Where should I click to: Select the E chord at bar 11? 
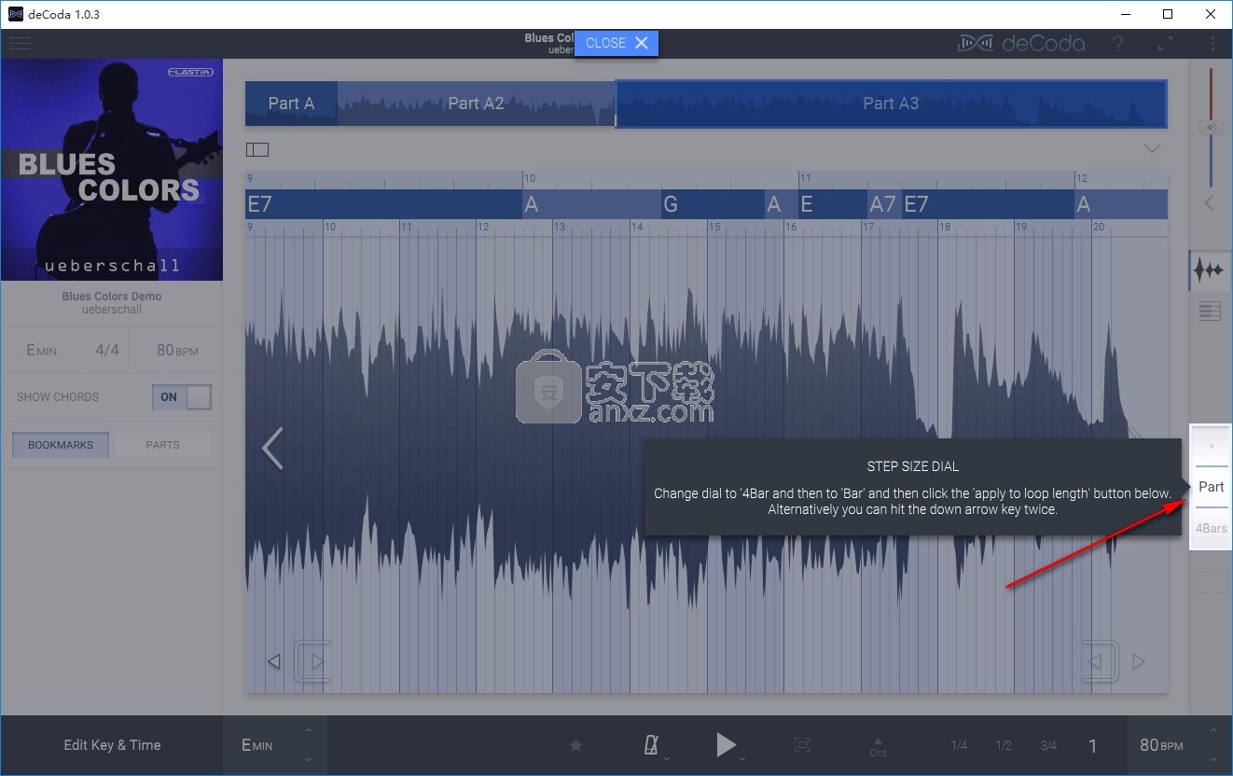click(x=833, y=204)
